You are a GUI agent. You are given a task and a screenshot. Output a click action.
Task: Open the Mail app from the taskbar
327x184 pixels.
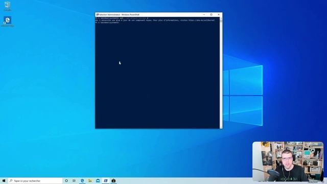[x=98, y=180]
